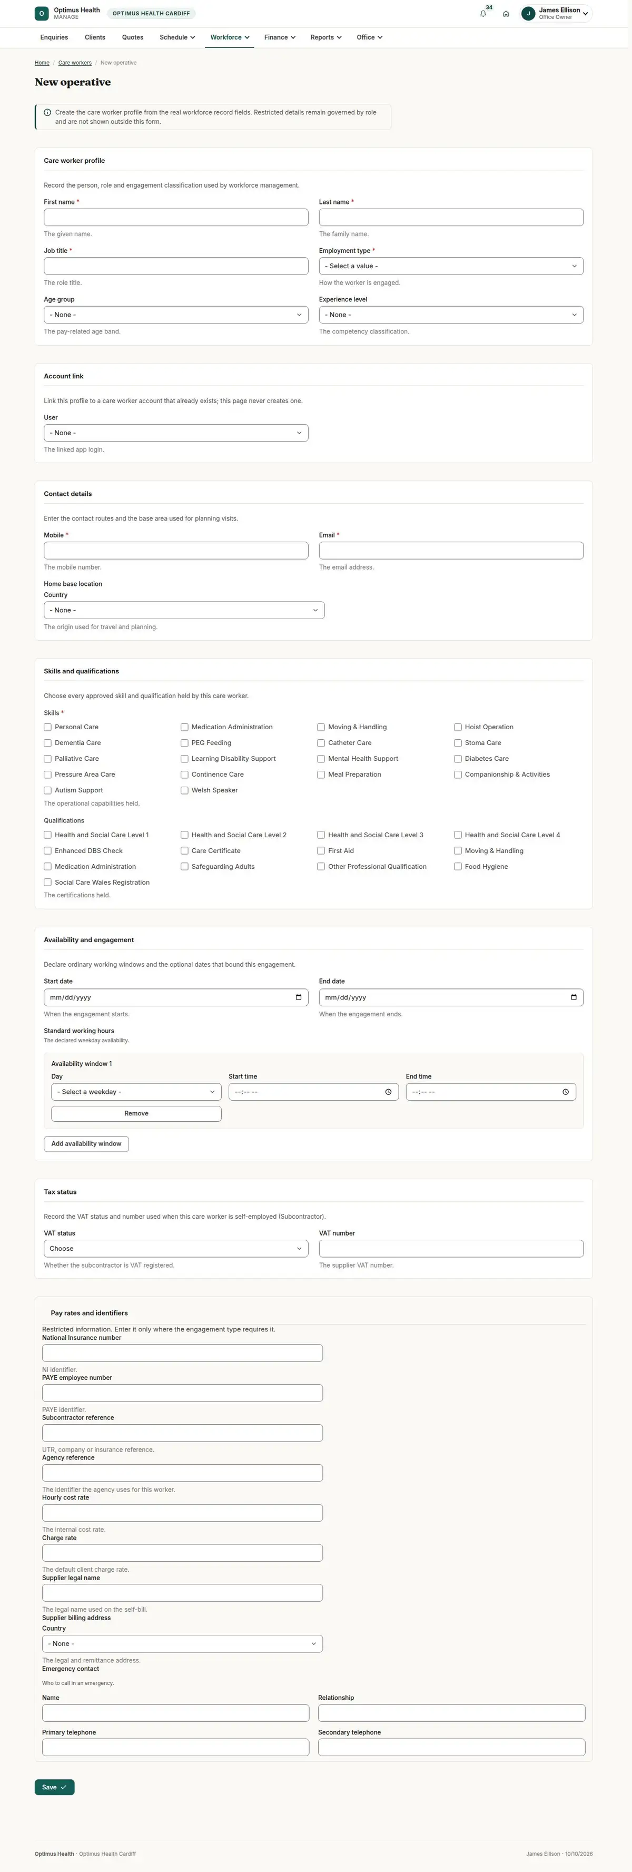Click the VAT number field
The width and height of the screenshot is (632, 1872).
(451, 1249)
